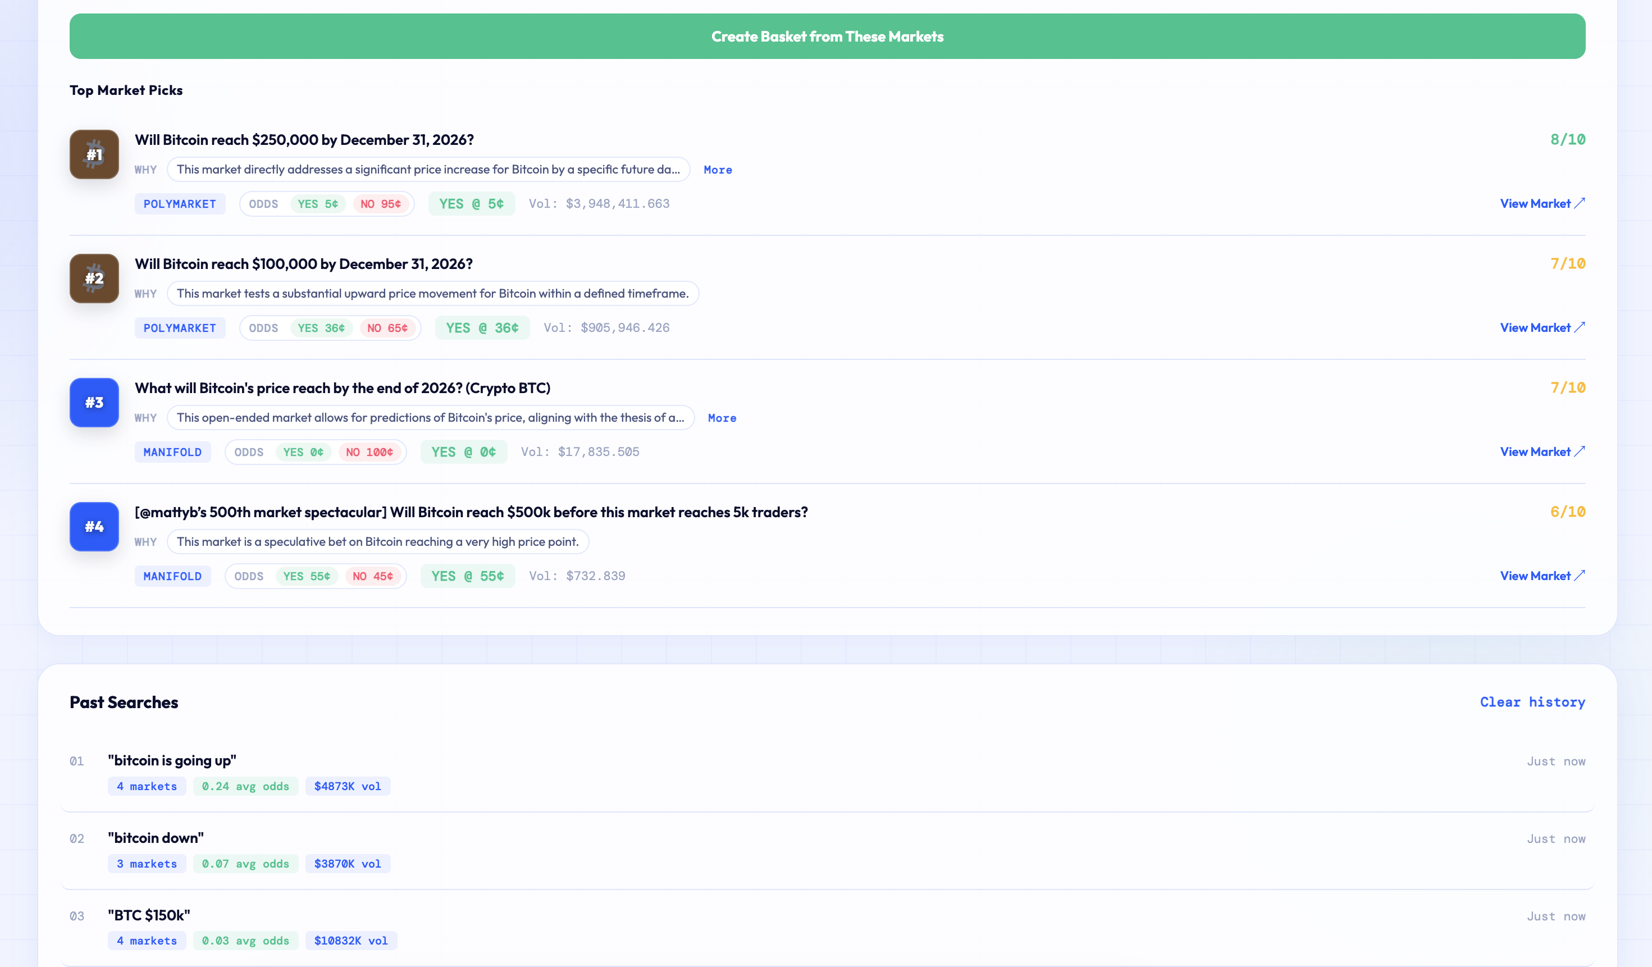Click the NO 95¢ odds pill
The height and width of the screenshot is (967, 1652).
[380, 204]
